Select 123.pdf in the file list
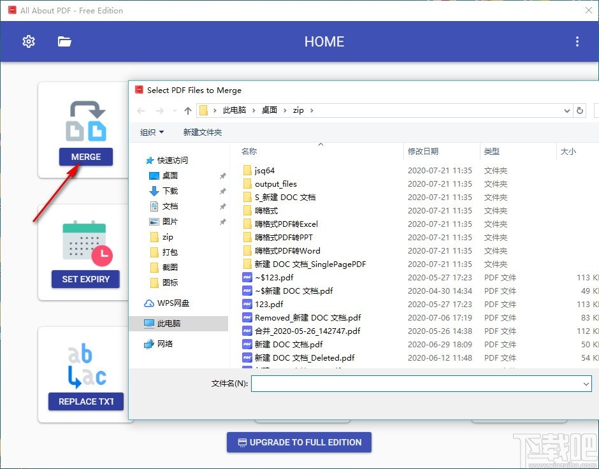 [x=270, y=304]
